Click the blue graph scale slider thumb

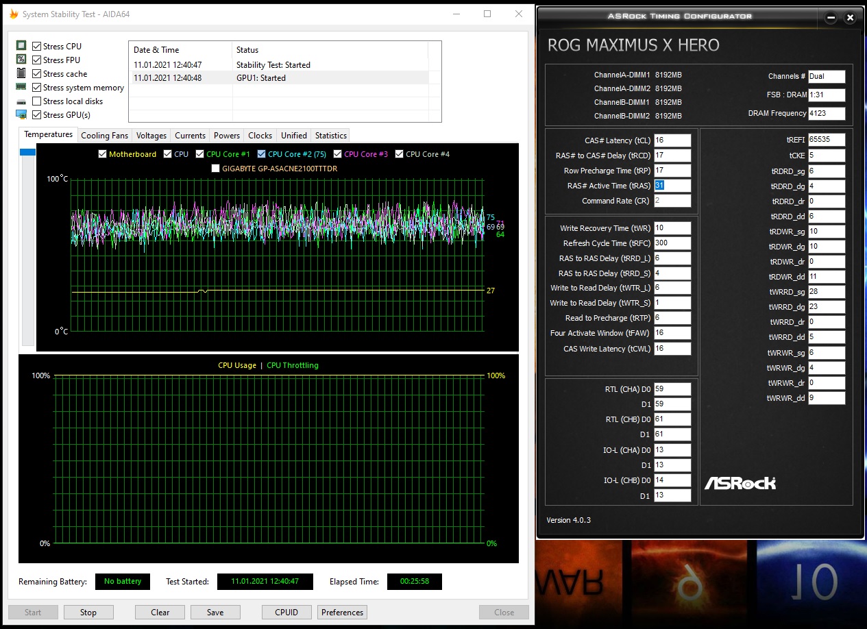click(x=27, y=152)
